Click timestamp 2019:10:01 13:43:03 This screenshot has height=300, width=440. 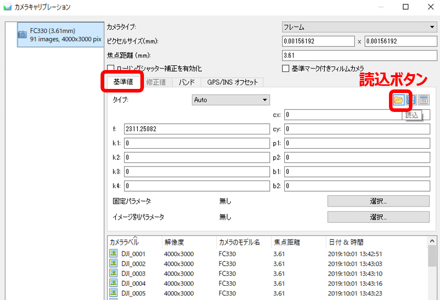pos(355,264)
